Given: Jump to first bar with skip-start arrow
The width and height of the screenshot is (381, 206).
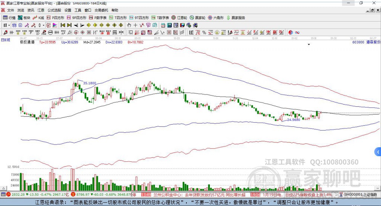Looking at the screenshot, I should point(63,25).
